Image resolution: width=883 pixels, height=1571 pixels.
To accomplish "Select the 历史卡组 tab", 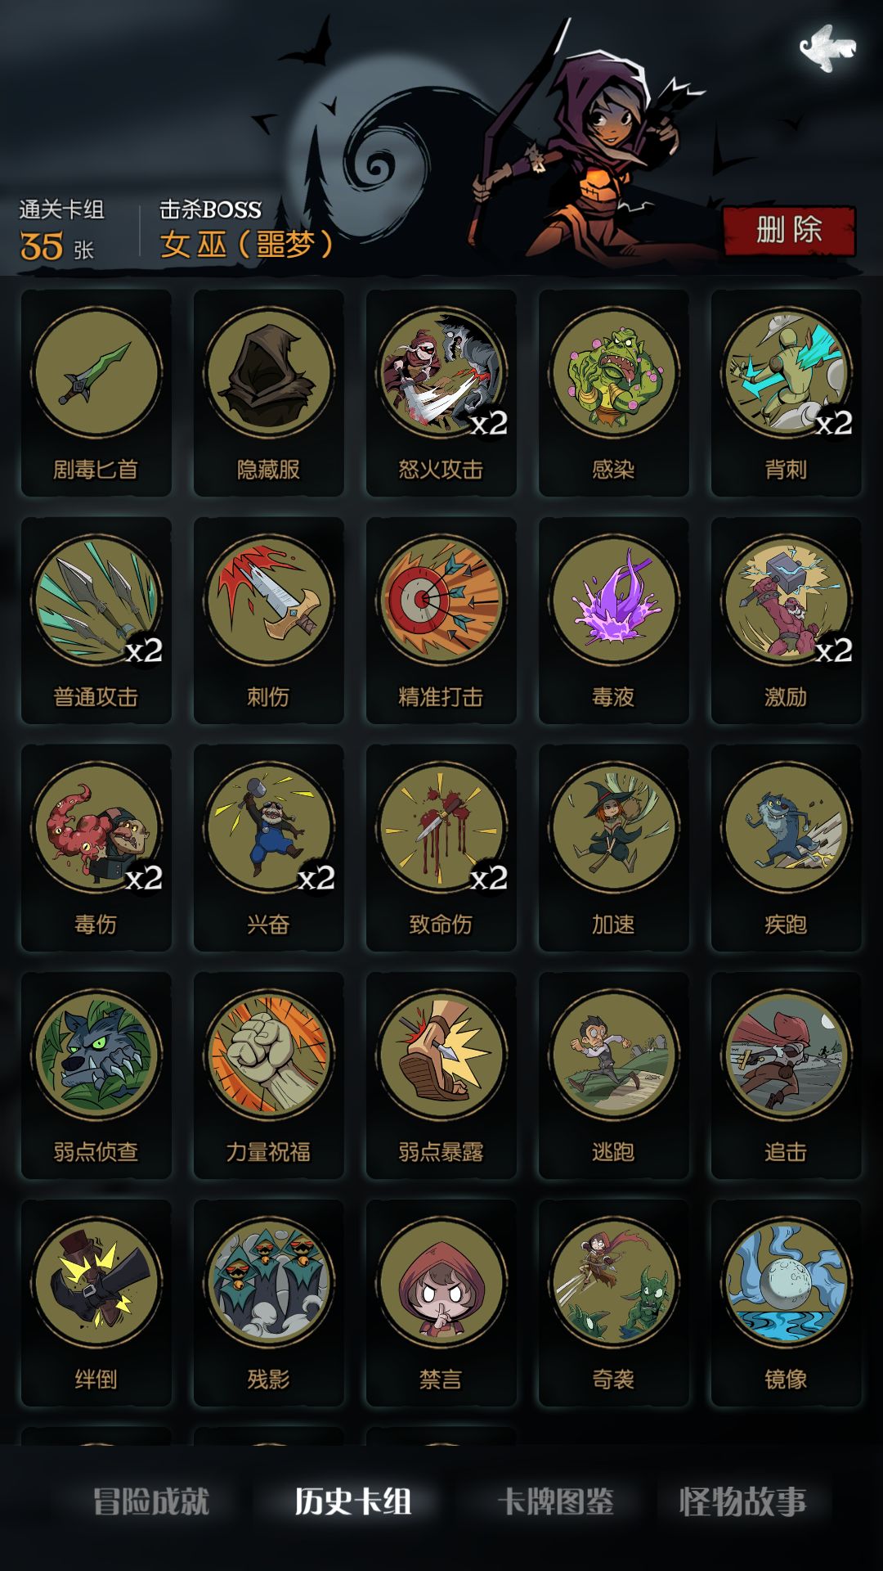I will coord(353,1501).
